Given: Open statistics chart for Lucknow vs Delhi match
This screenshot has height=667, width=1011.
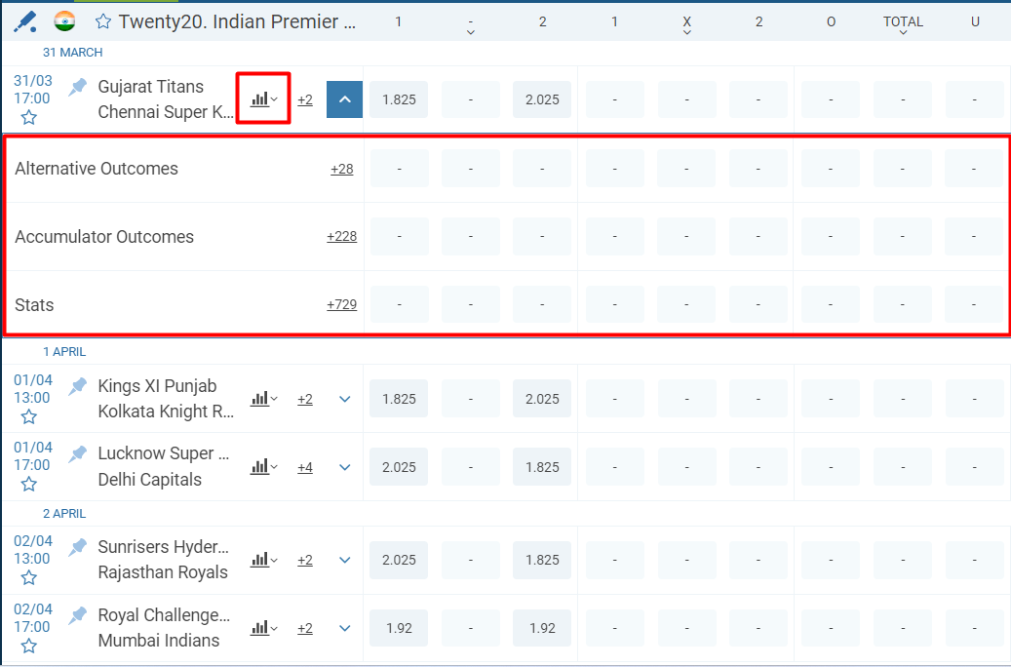Looking at the screenshot, I should (x=263, y=466).
